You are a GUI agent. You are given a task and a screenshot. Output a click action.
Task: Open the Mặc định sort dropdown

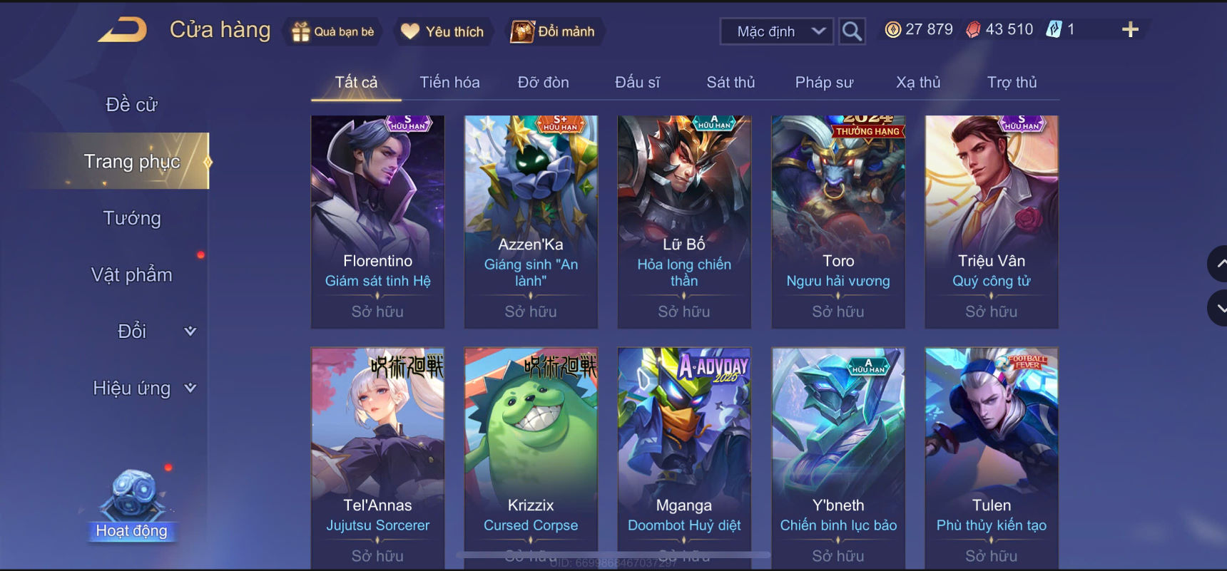click(x=776, y=31)
